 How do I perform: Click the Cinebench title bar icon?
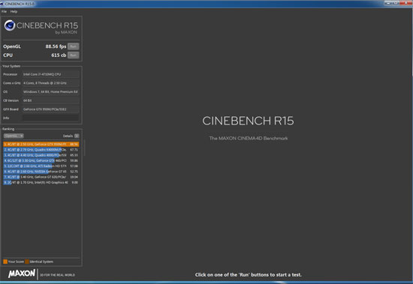pos(2,4)
